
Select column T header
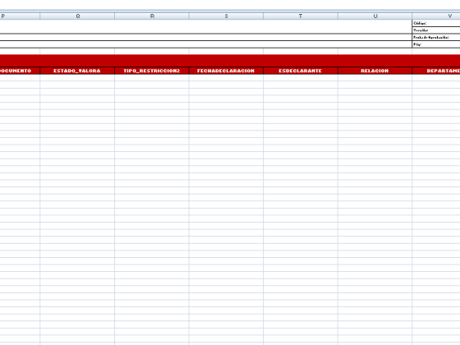[301, 16]
